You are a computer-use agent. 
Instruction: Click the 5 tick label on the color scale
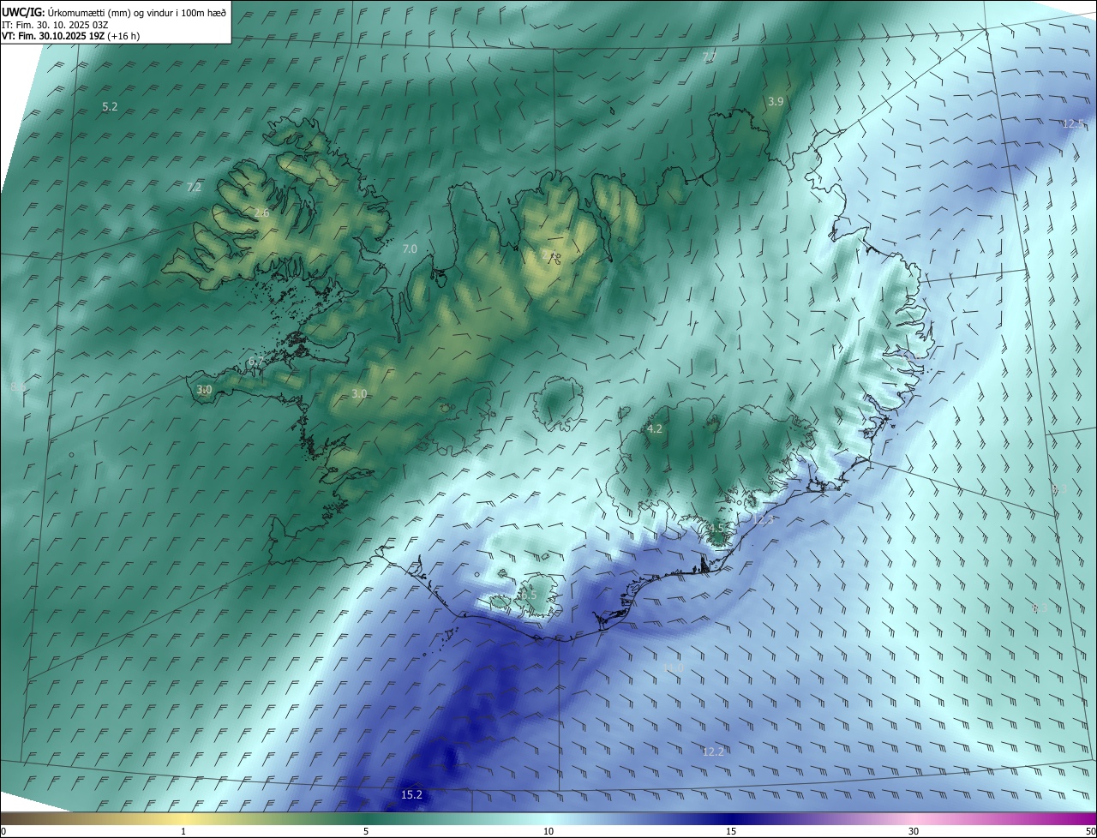[x=366, y=831]
